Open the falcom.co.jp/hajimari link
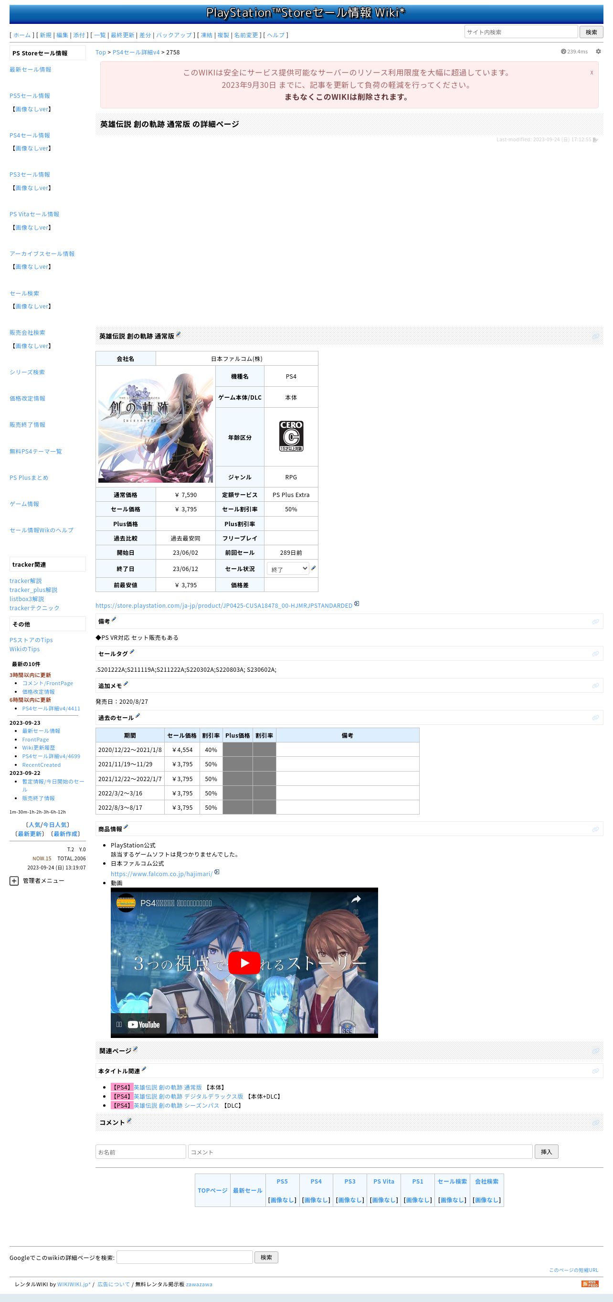The width and height of the screenshot is (613, 1302). point(162,873)
